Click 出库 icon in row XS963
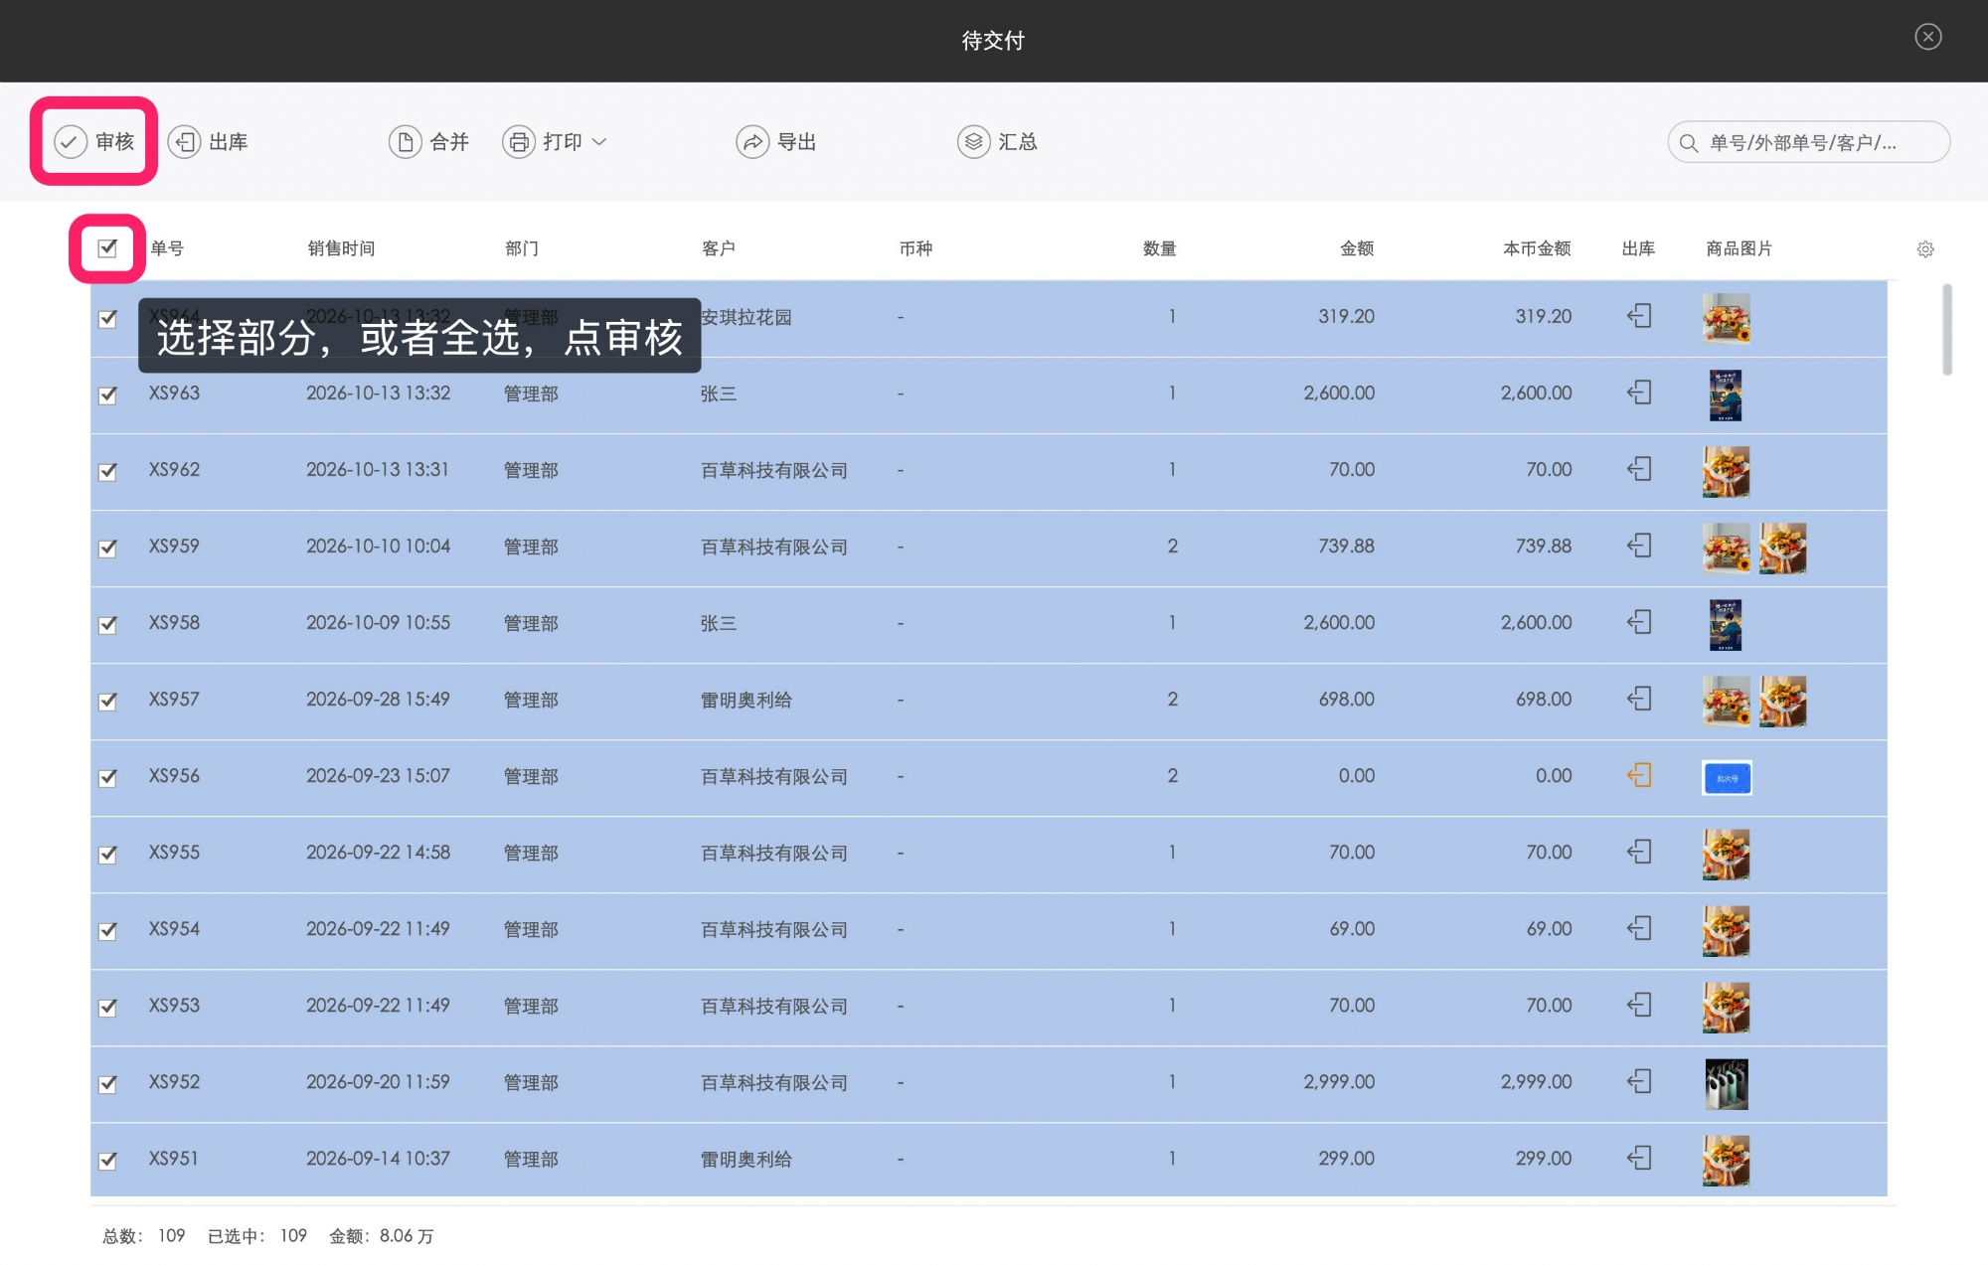This screenshot has width=1988, height=1265. pos(1639,393)
